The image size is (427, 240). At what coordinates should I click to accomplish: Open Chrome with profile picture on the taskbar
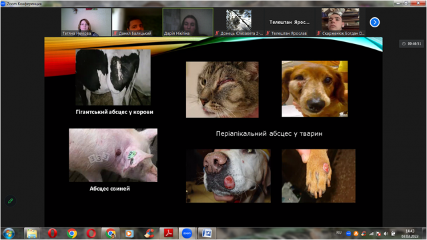(111, 233)
